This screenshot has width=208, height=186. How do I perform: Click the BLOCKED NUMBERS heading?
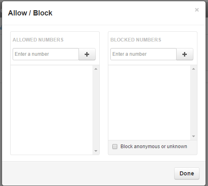tap(136, 40)
